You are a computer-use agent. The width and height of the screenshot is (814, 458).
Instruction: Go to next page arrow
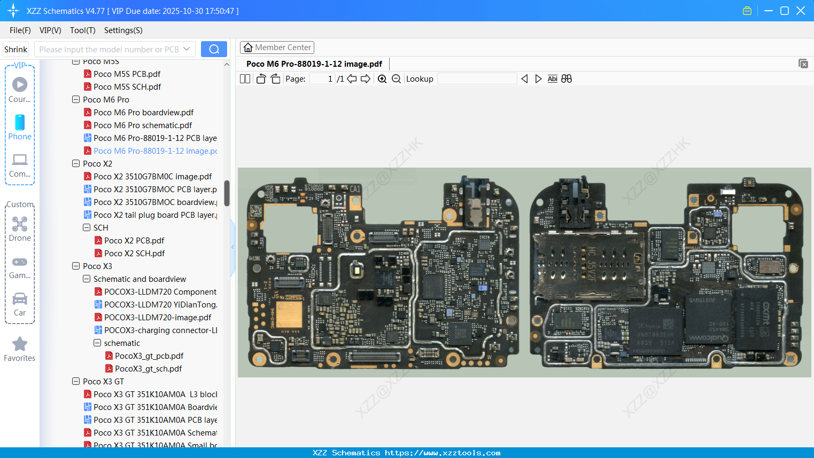(366, 79)
